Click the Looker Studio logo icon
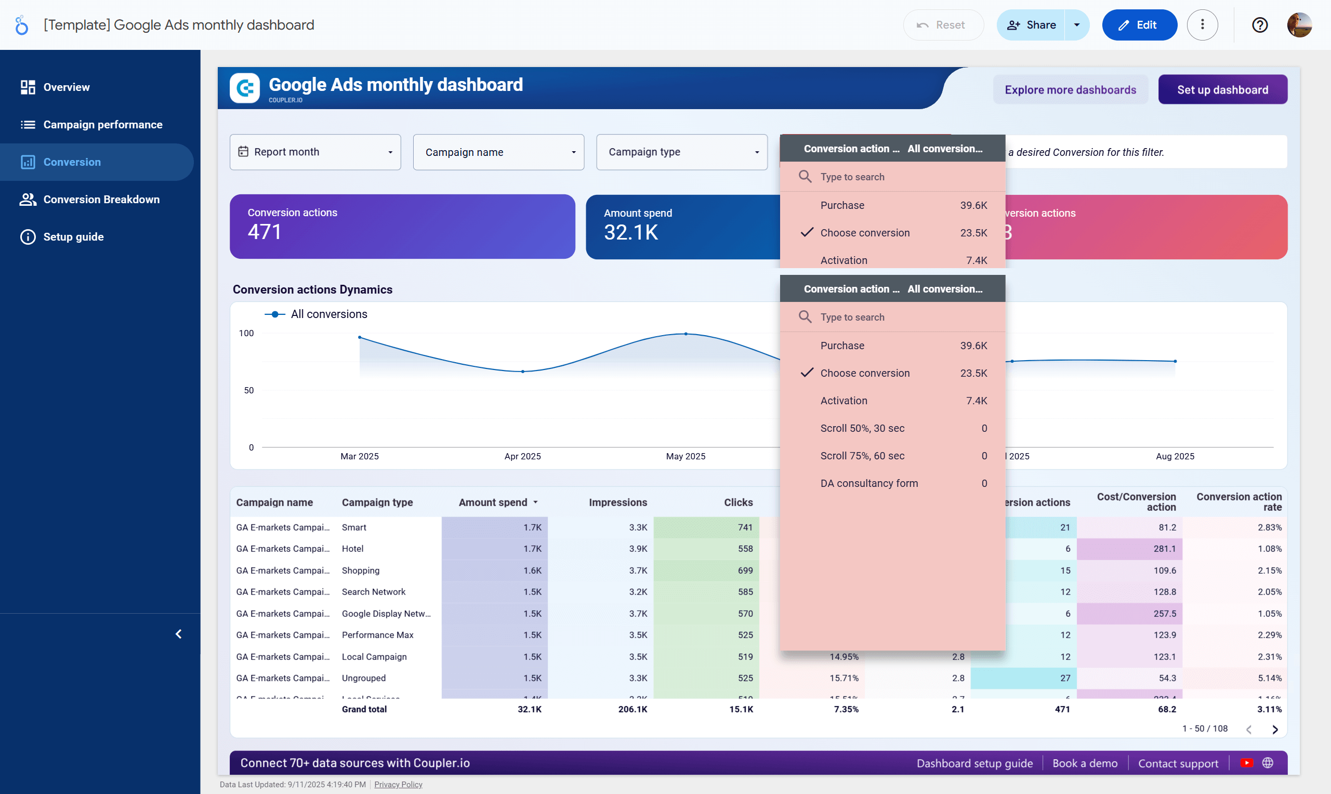 21,25
